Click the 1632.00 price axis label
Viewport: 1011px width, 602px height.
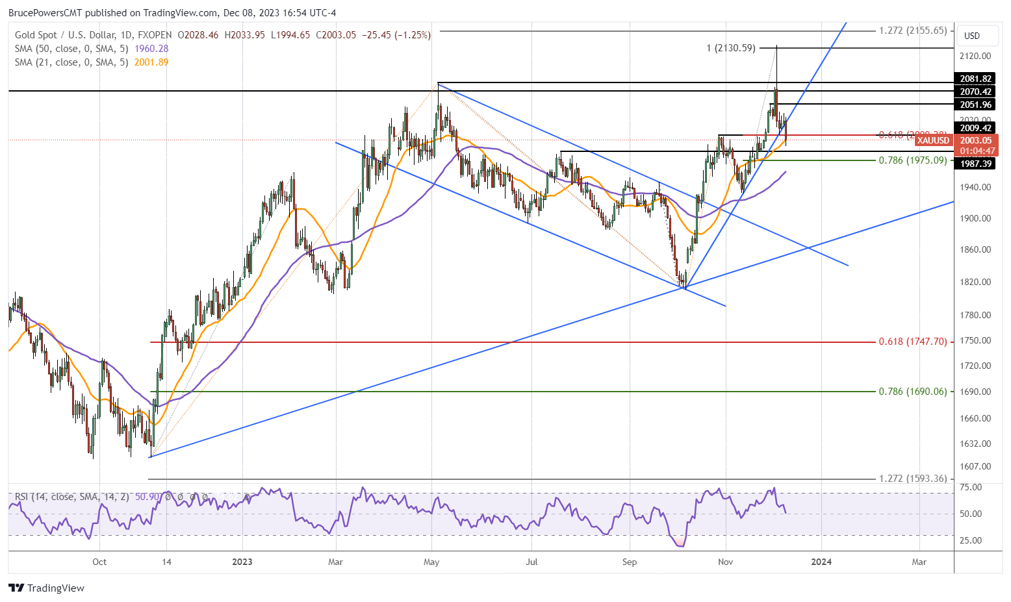(975, 444)
